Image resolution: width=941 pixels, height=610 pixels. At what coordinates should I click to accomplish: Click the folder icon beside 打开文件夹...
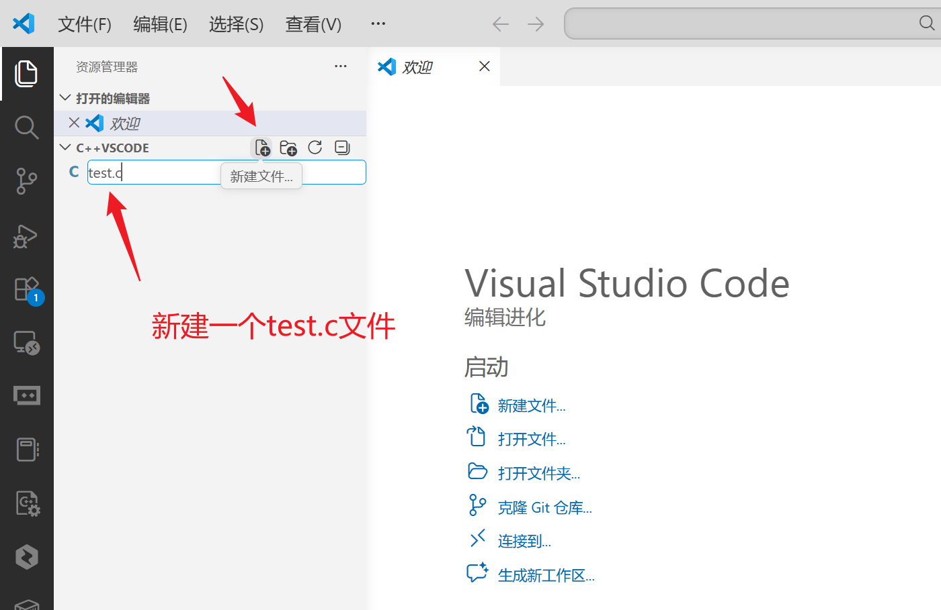(477, 471)
